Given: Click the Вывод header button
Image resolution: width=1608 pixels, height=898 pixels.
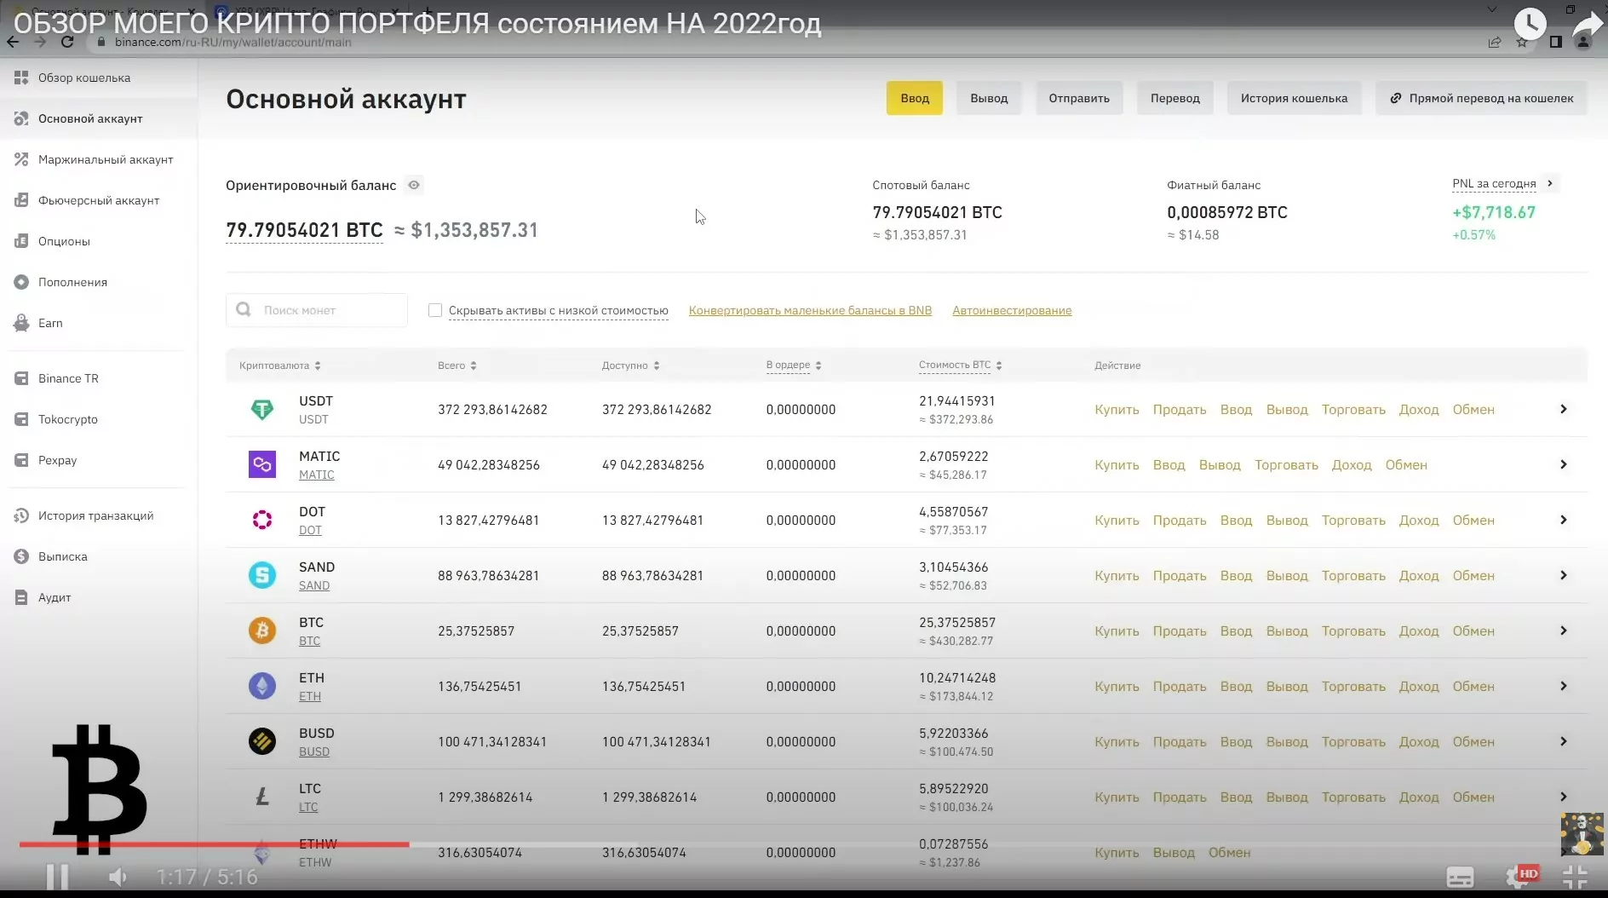Looking at the screenshot, I should click(x=989, y=98).
